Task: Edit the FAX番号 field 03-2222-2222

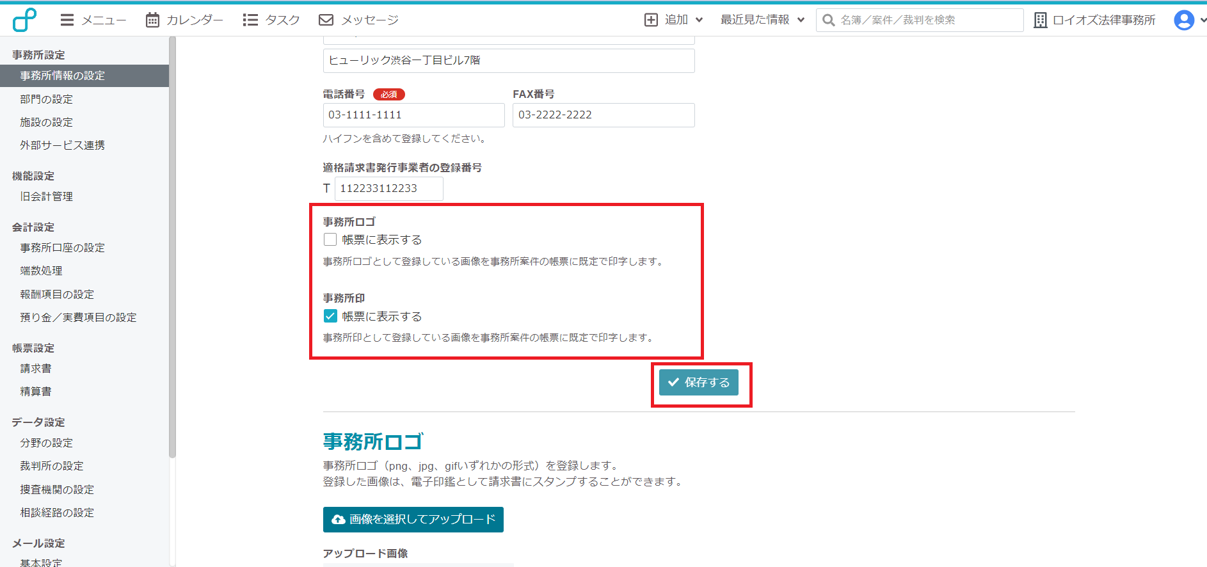Action: point(603,115)
